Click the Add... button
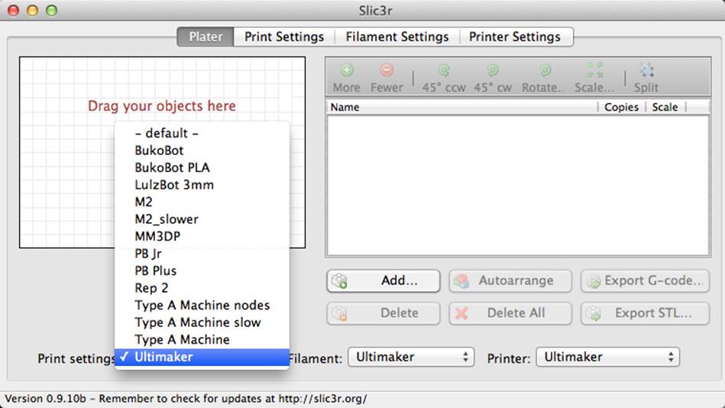Viewport: 725px width, 408px height. coord(384,281)
